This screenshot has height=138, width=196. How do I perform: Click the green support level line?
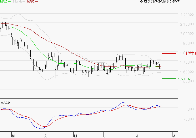(169, 79)
